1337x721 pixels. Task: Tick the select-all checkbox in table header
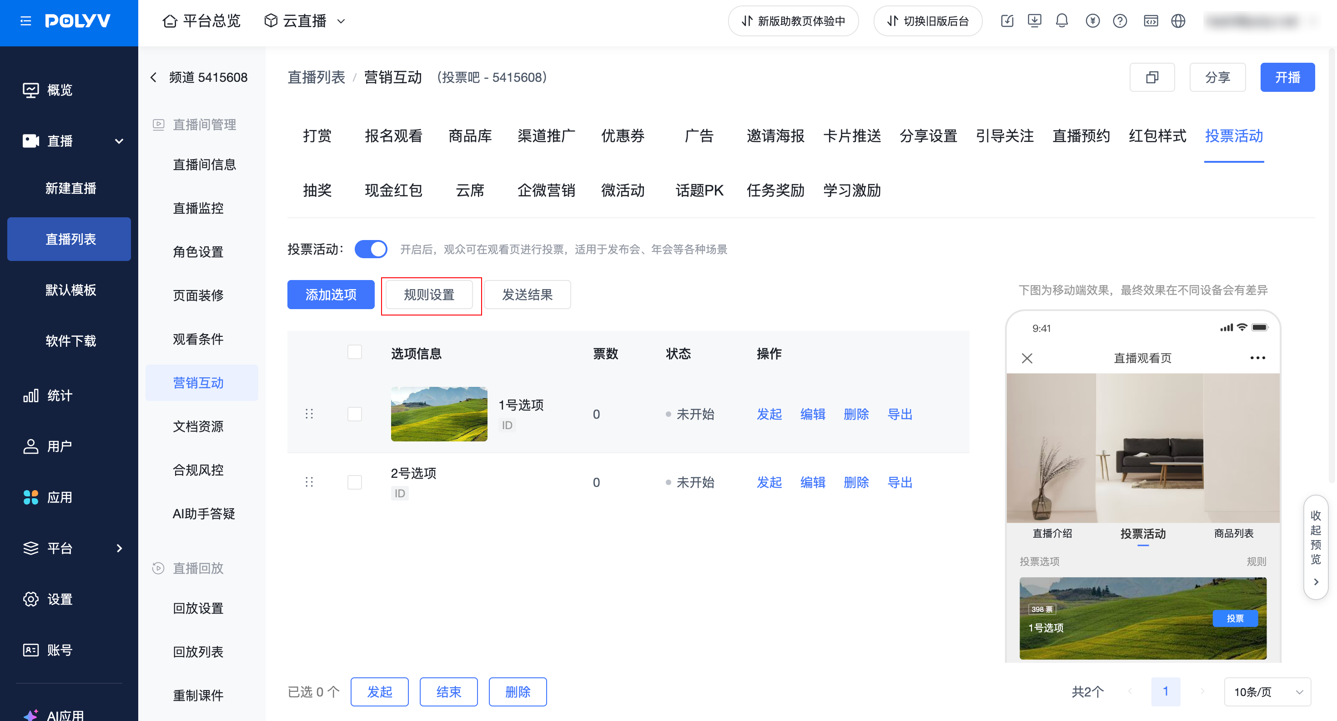click(x=355, y=352)
